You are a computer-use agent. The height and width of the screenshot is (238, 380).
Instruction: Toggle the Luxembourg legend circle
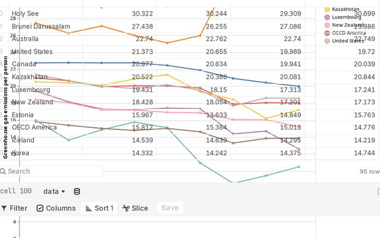(x=327, y=17)
